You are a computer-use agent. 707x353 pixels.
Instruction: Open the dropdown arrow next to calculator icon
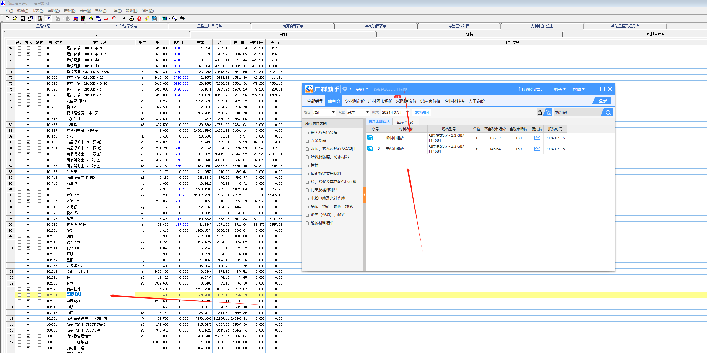(x=169, y=19)
